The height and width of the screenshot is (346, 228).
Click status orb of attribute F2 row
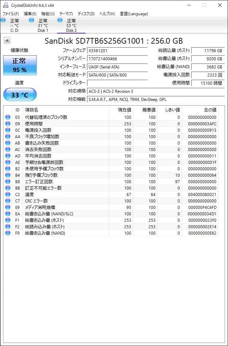coord(8,226)
